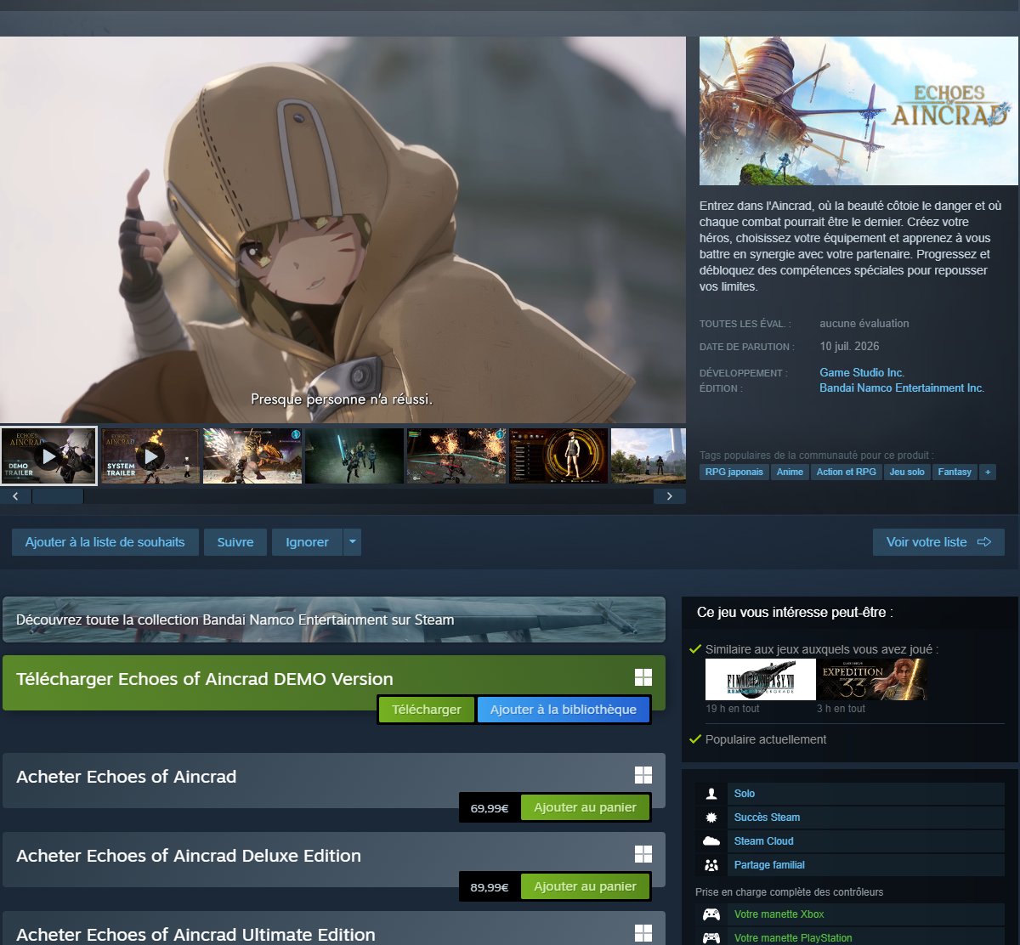Select the Anime tag
The image size is (1020, 945).
pyautogui.click(x=790, y=472)
